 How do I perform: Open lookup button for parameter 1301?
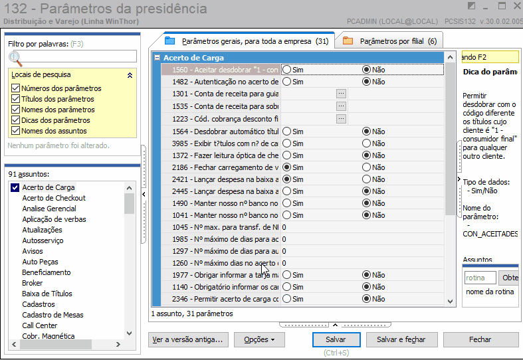coord(341,94)
